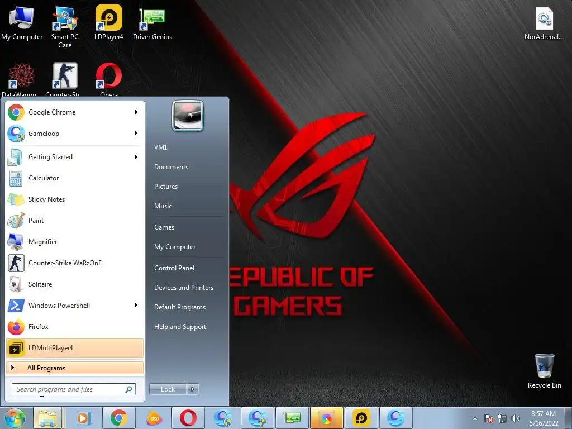
Task: Open Devices and Printers
Action: click(183, 288)
